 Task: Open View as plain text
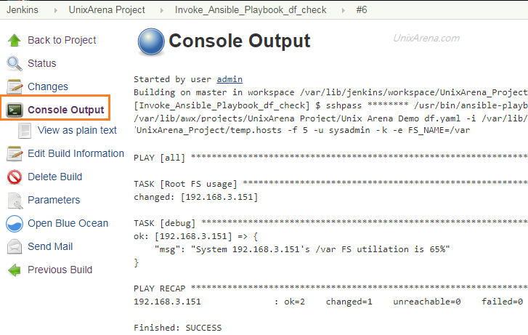[x=77, y=130]
